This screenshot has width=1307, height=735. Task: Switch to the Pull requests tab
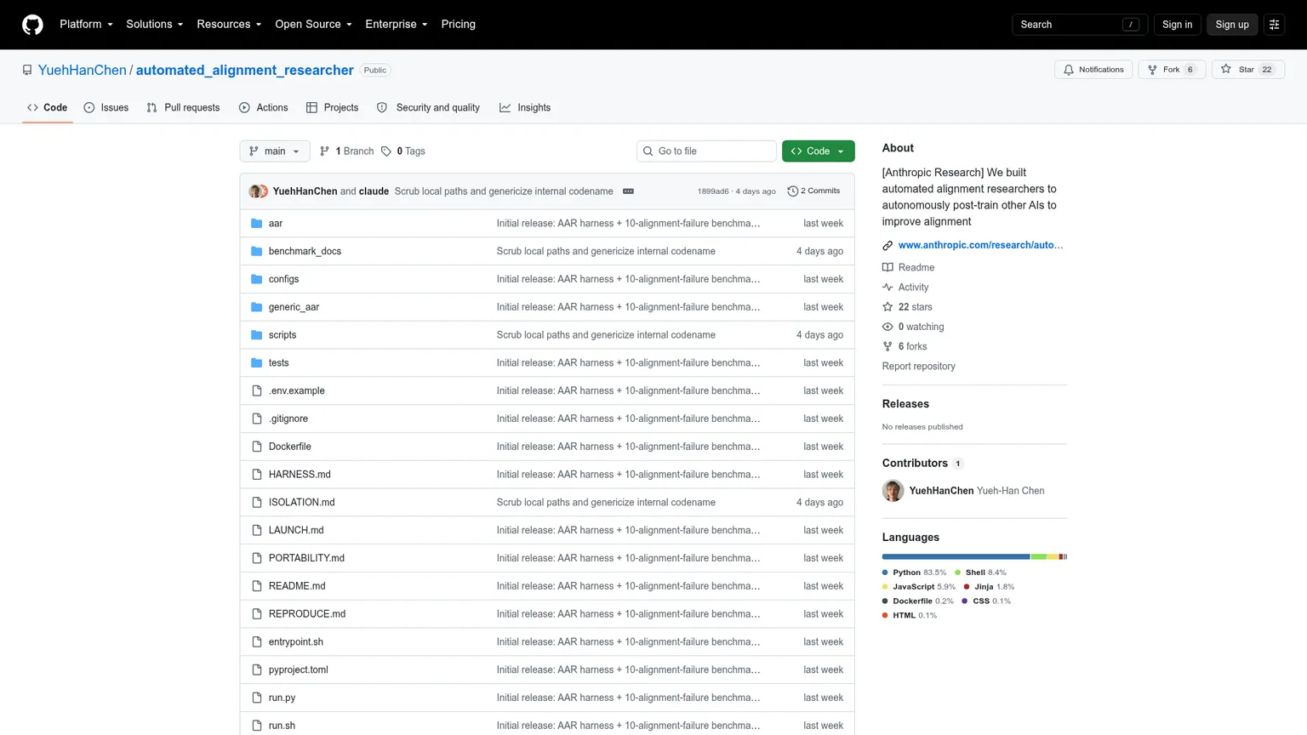pyautogui.click(x=183, y=108)
